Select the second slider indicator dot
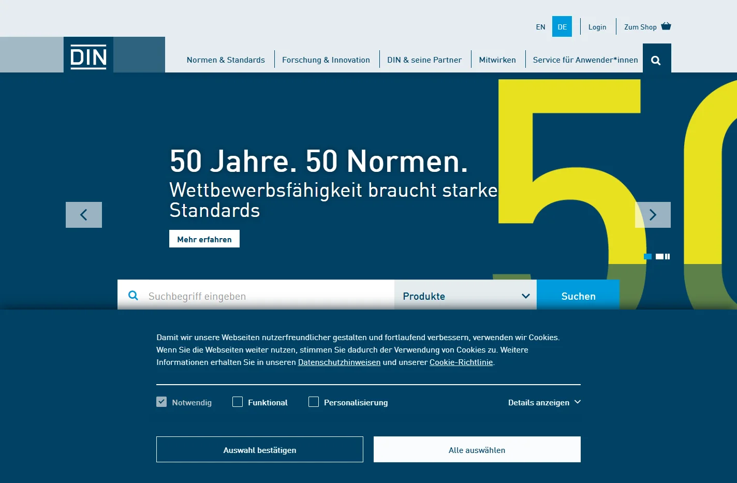Viewport: 737px width, 483px height. [x=659, y=257]
